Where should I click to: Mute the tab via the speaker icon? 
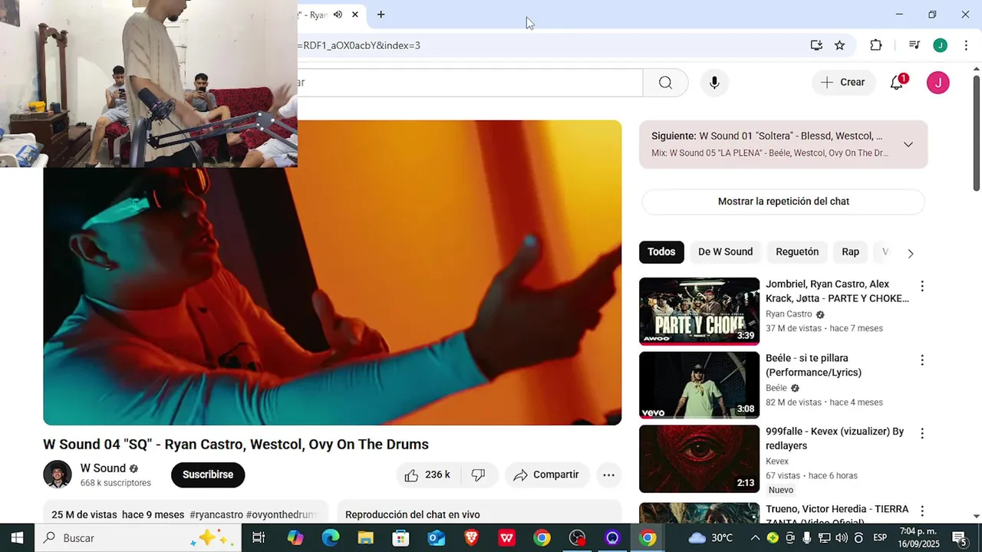[338, 15]
